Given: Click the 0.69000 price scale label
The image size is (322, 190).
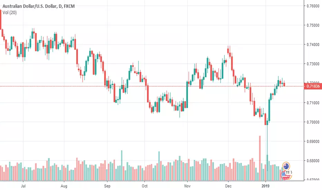Looking at the screenshot, I should 313,141.
